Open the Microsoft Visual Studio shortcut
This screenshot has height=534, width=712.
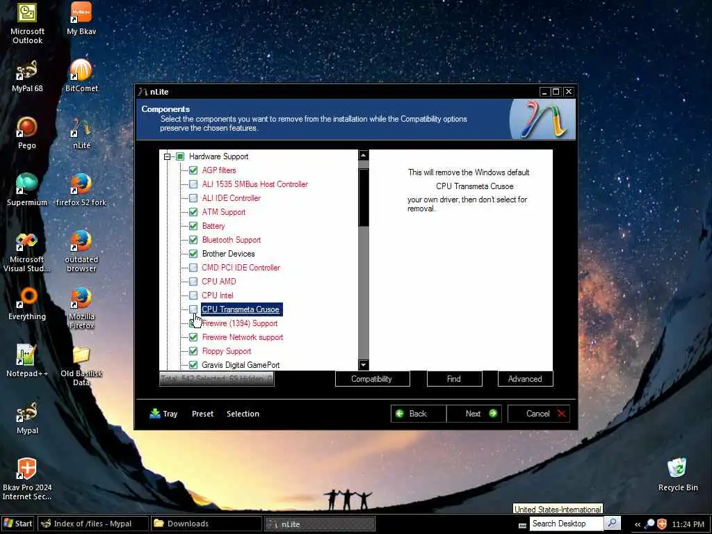[27, 252]
